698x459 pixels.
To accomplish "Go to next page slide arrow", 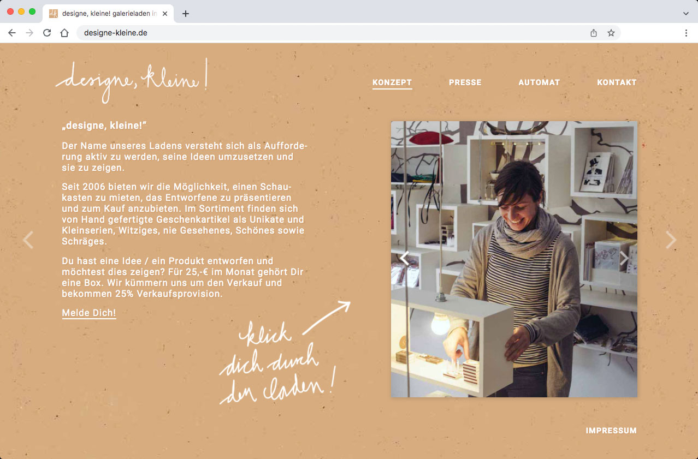I will 671,240.
